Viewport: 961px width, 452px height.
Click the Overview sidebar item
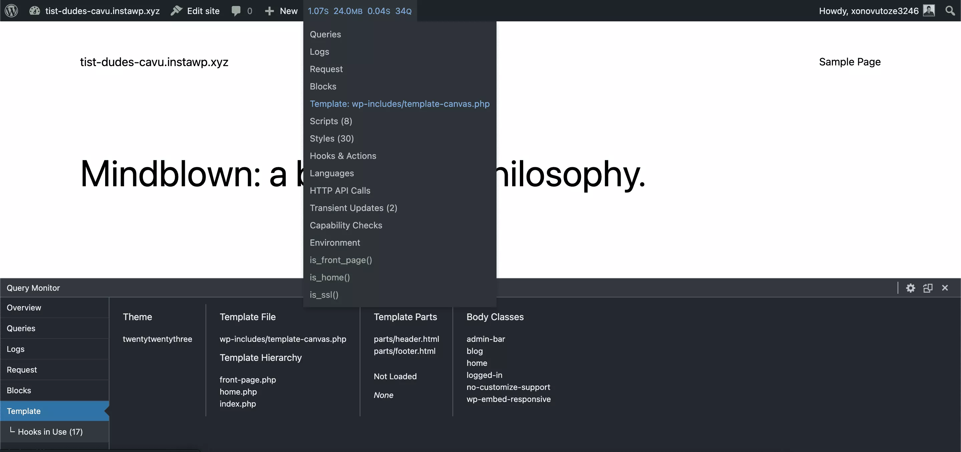tap(24, 307)
